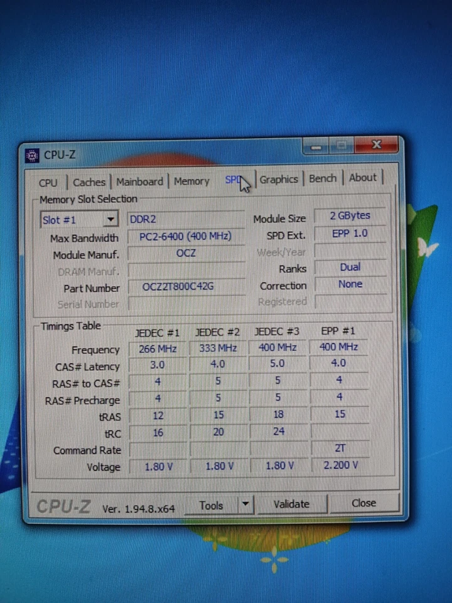452x603 pixels.
Task: Click the CPU-Z title bar icon
Action: [x=32, y=155]
